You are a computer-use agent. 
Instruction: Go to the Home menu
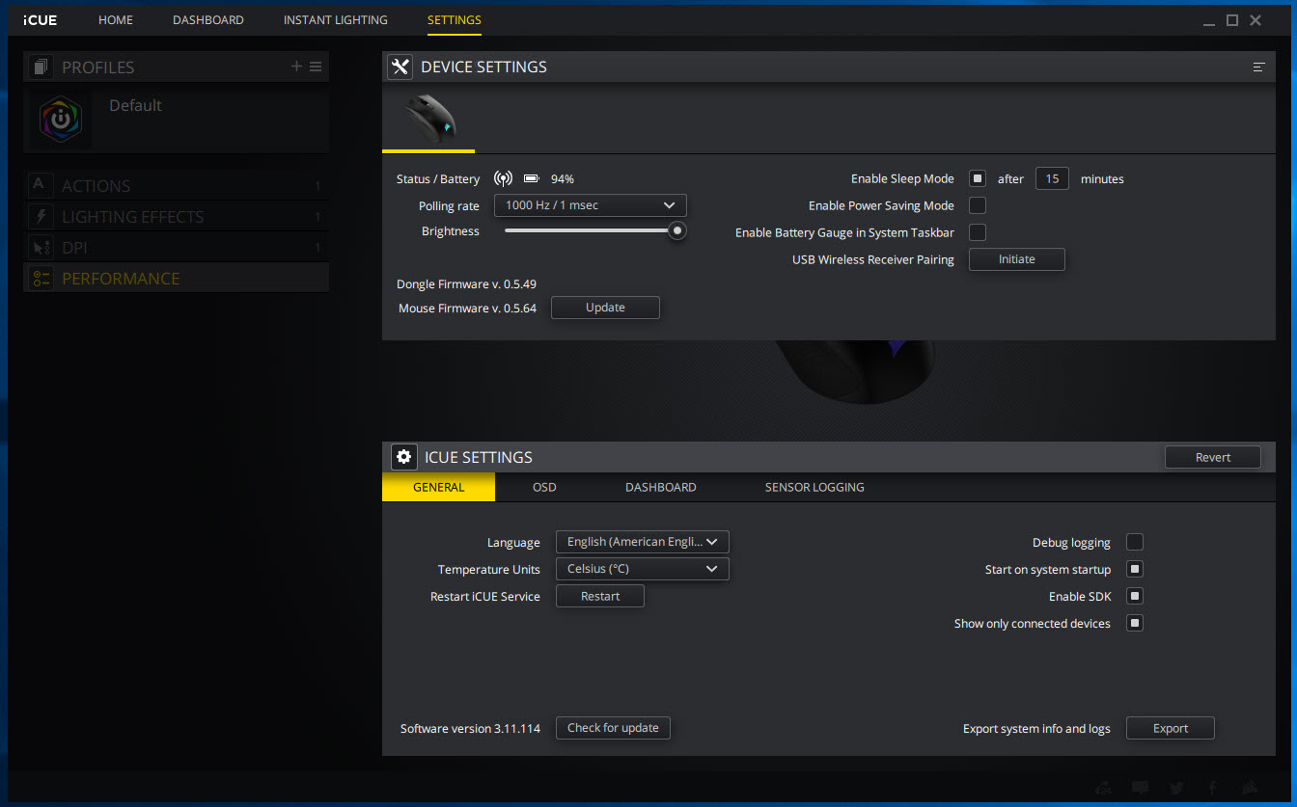tap(116, 20)
